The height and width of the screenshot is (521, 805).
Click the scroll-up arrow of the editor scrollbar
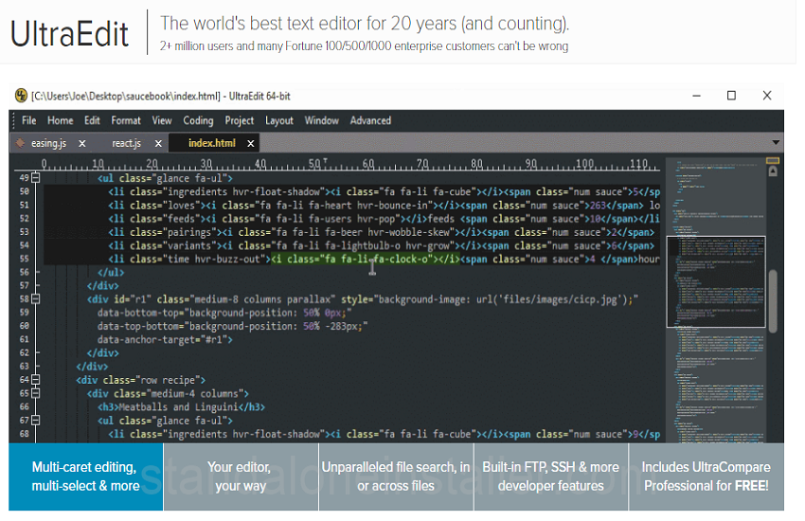[773, 172]
